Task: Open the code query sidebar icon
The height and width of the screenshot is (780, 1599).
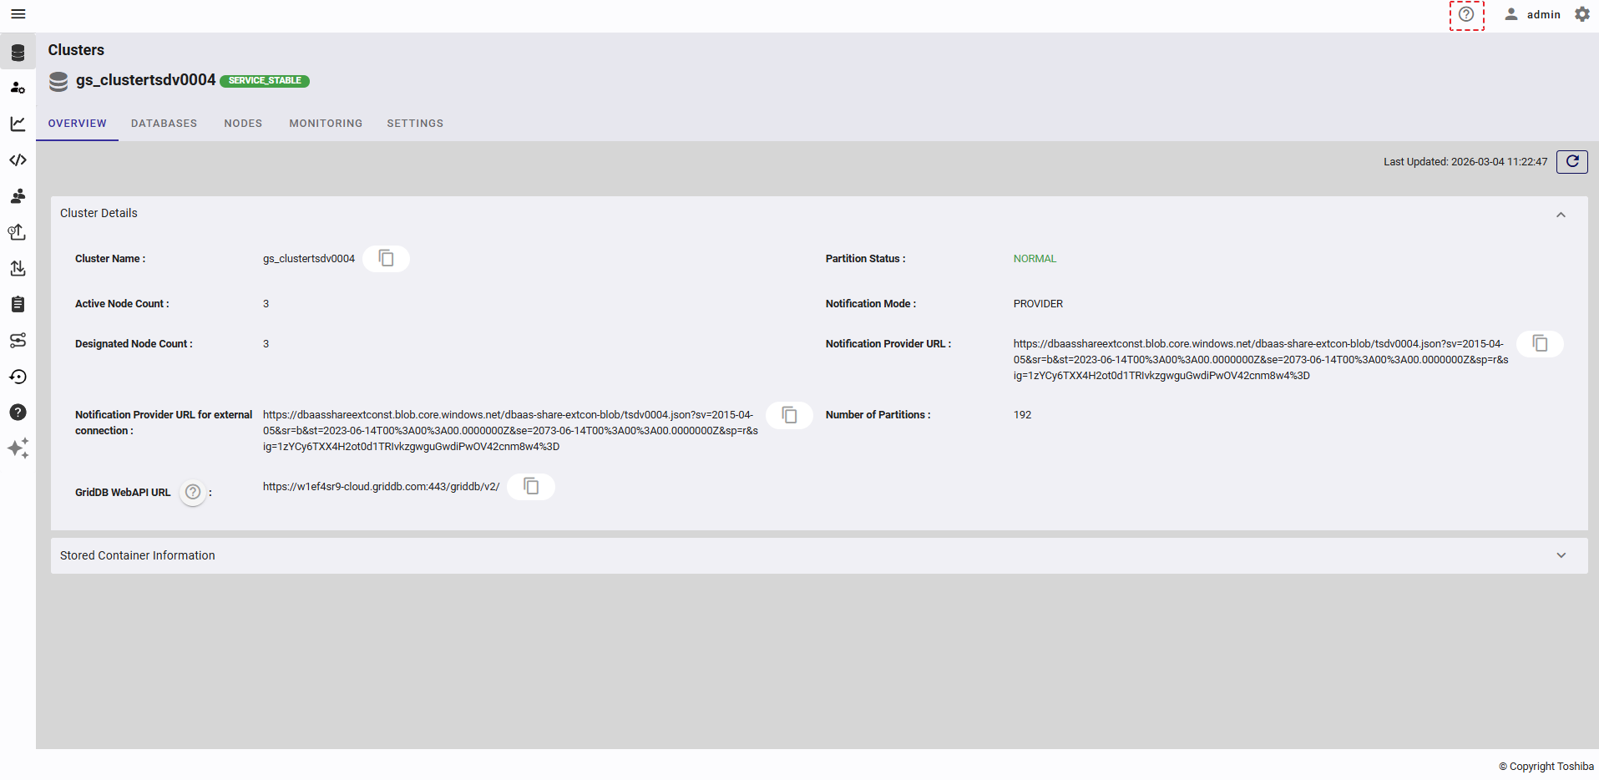Action: click(x=18, y=160)
